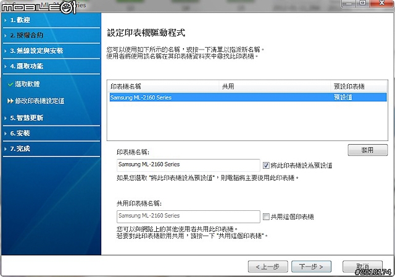
Task: Click the 共用印表機名稱 text field
Action: point(188,216)
